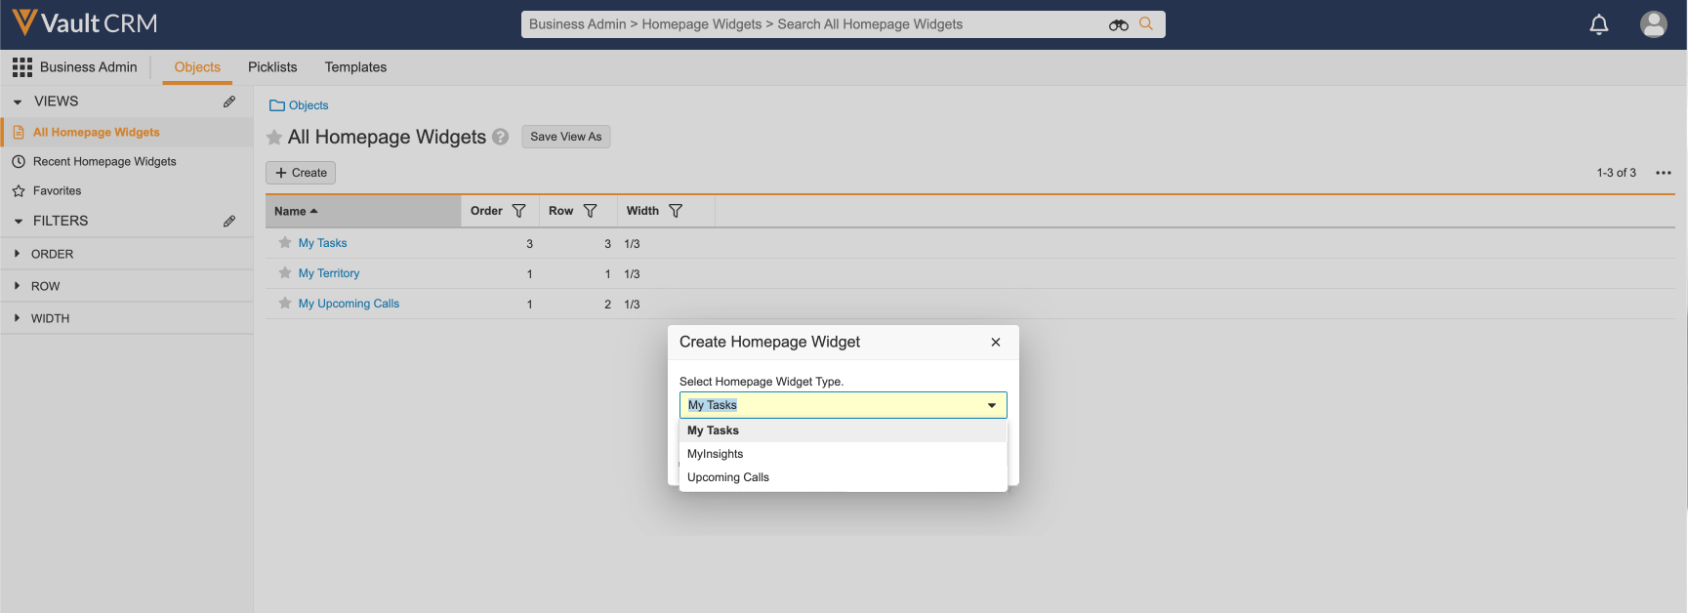Expand the ORDER filter section

[x=18, y=254]
